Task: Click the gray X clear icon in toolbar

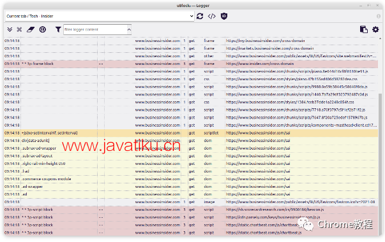Action: coord(19,30)
